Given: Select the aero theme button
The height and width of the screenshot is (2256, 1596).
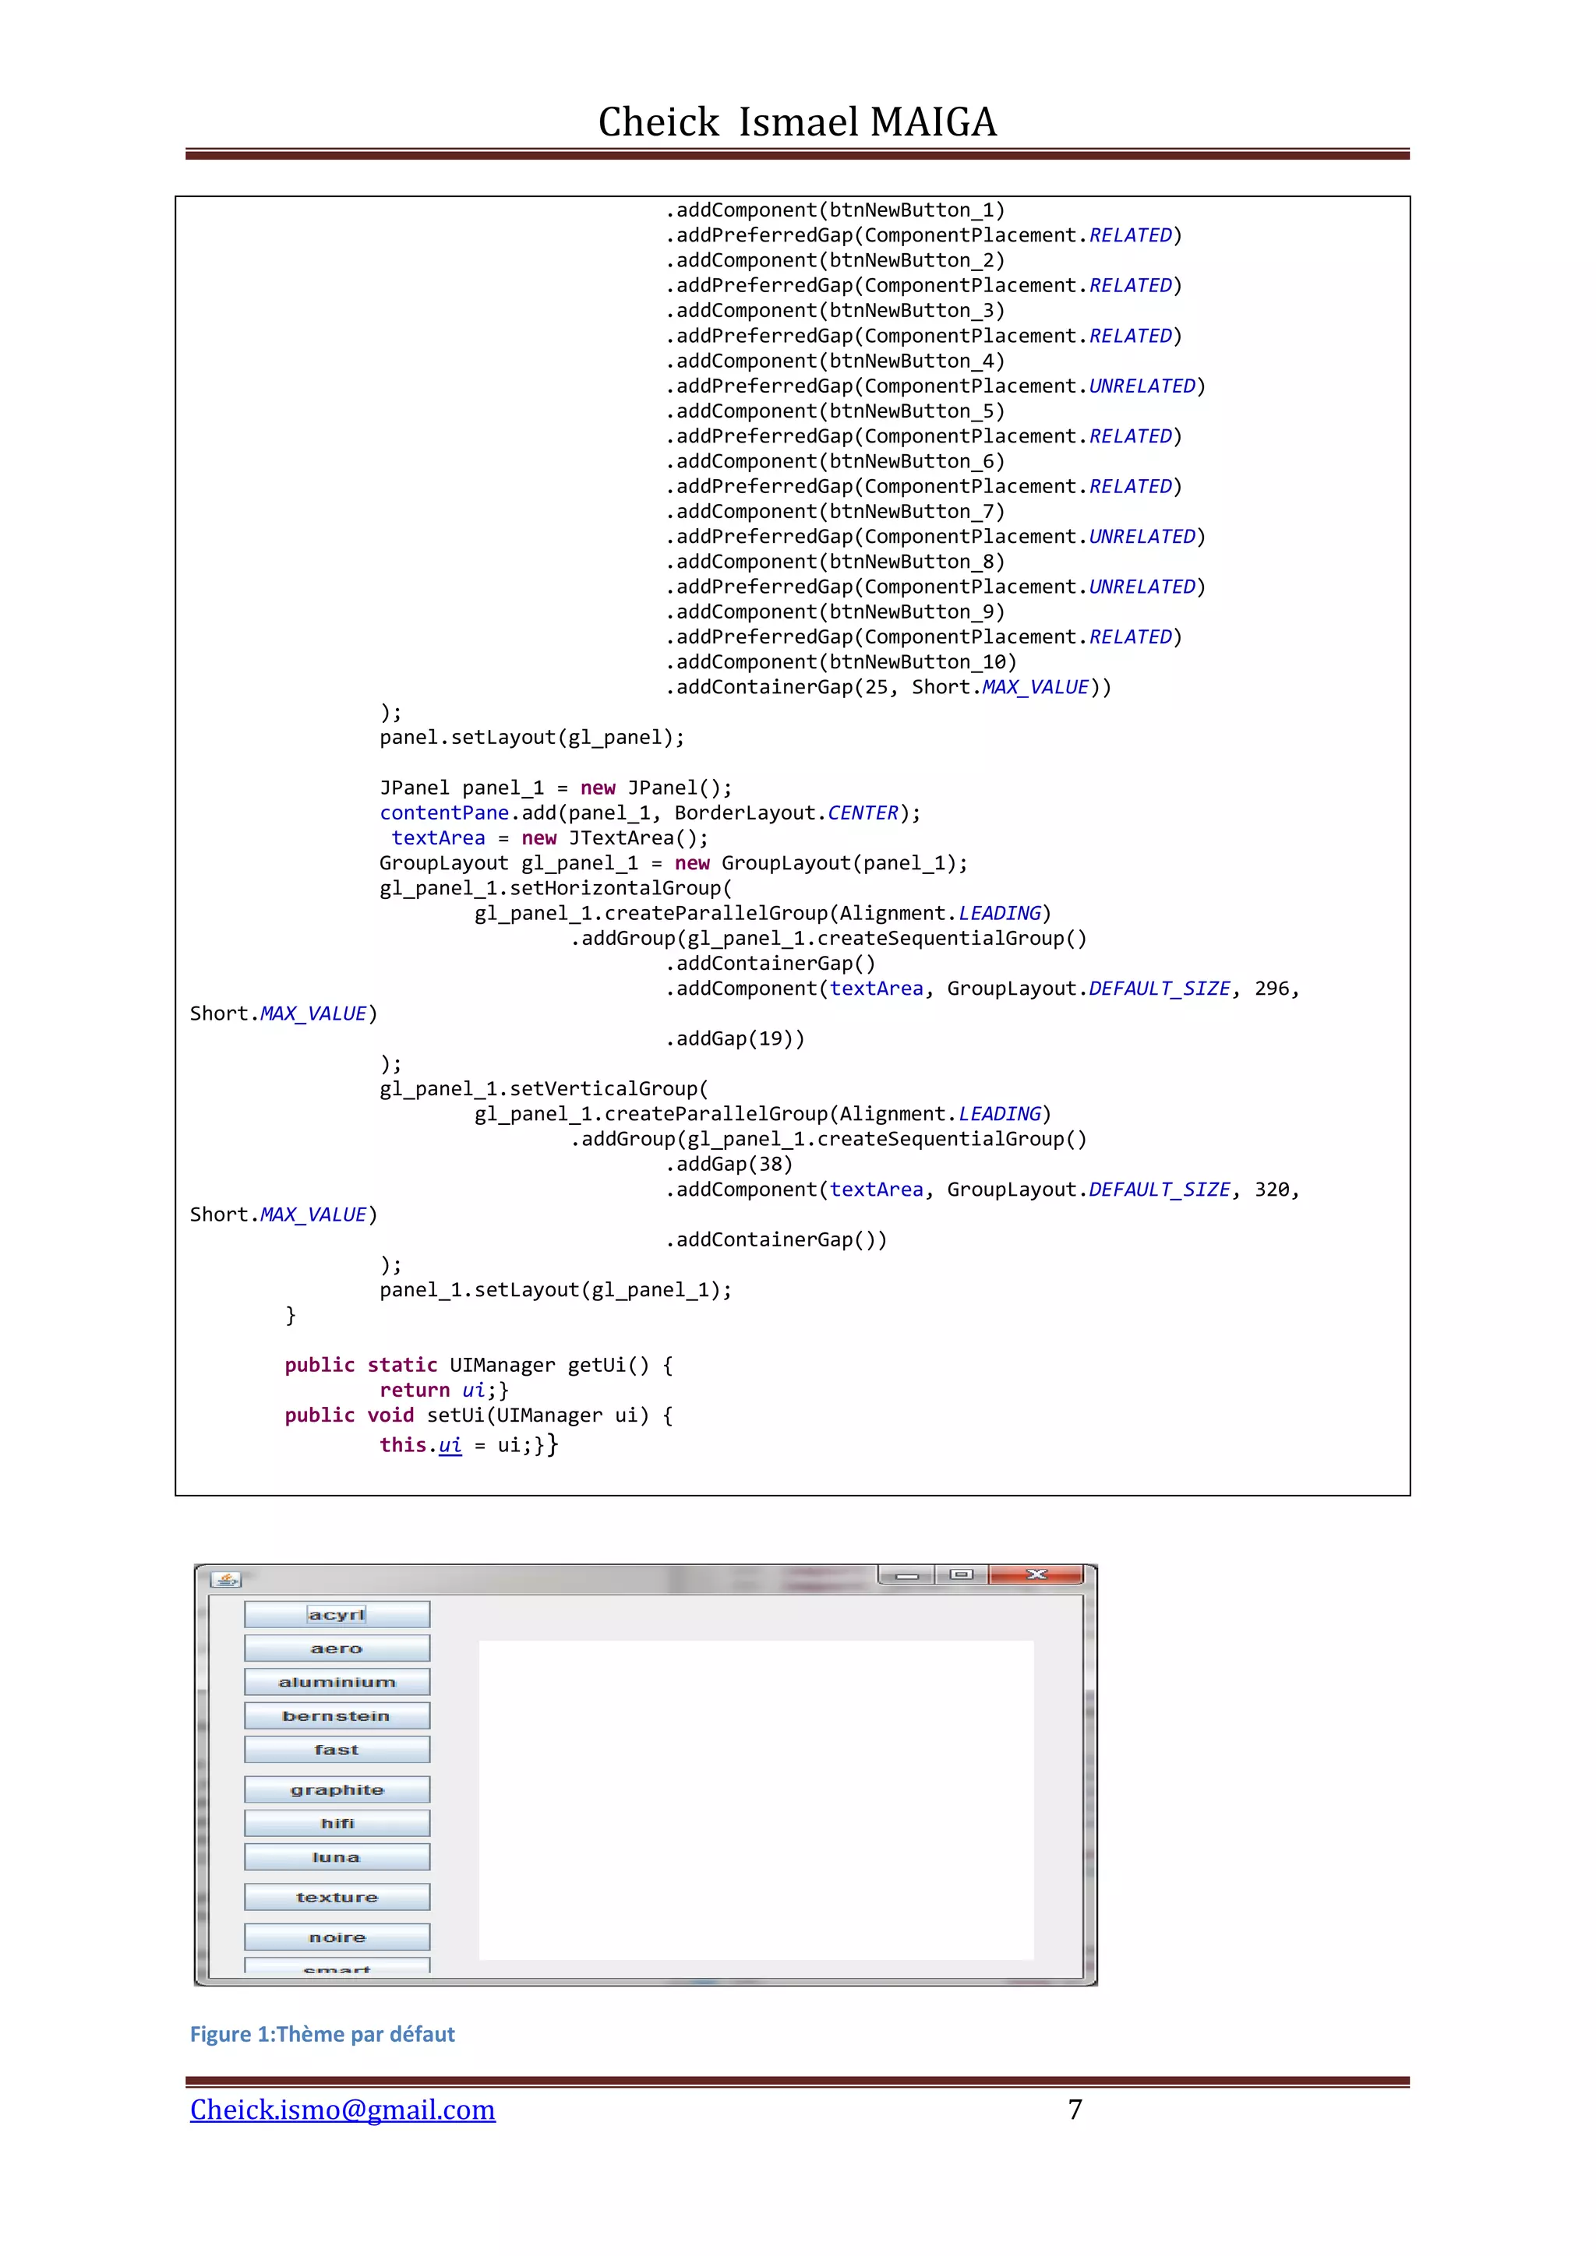Looking at the screenshot, I should 336,1648.
